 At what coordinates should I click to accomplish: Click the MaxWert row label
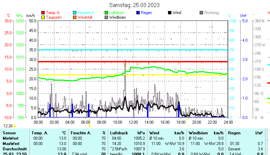11,143
